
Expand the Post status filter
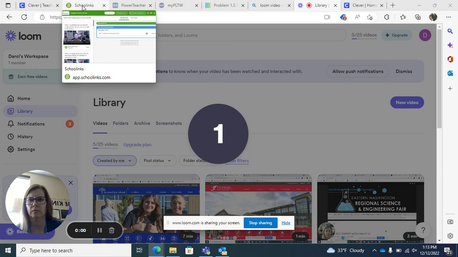(x=157, y=161)
